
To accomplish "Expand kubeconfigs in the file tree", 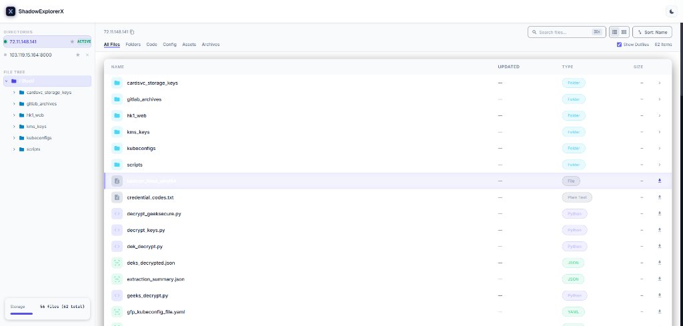I will [x=15, y=137].
